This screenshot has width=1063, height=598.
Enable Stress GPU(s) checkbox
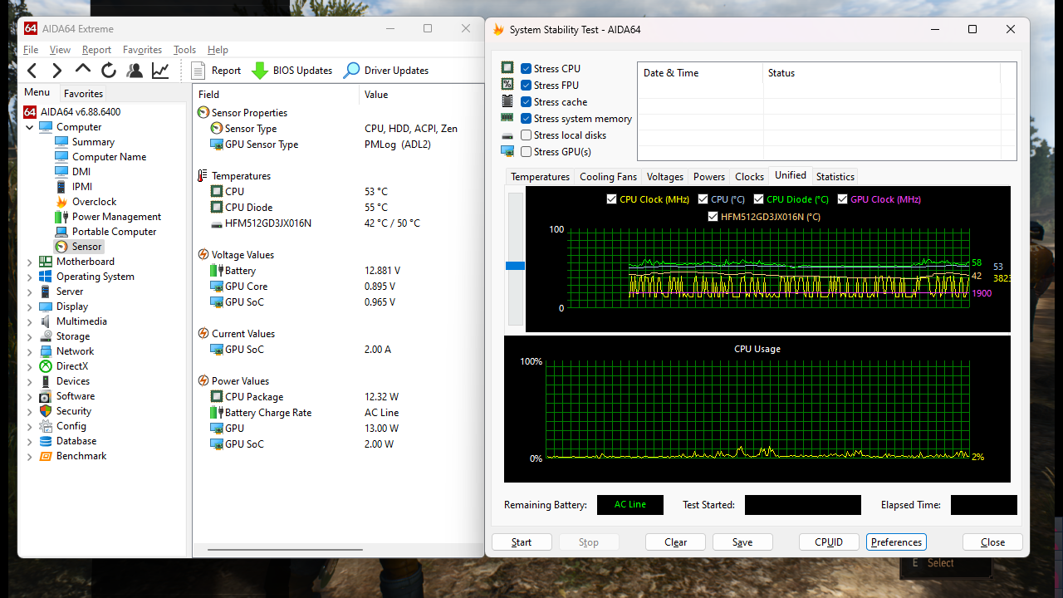pos(526,152)
